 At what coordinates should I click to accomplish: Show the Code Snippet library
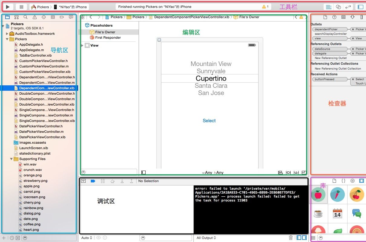[x=343, y=181]
